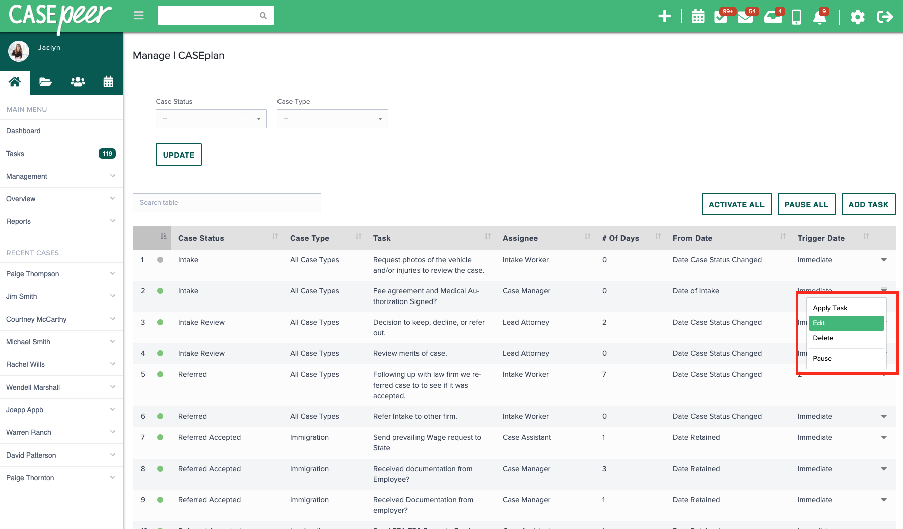Open the settings gear icon
The width and height of the screenshot is (903, 529).
(x=858, y=17)
